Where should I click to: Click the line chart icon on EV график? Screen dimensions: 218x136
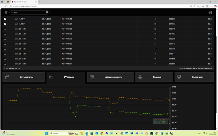click(51, 77)
